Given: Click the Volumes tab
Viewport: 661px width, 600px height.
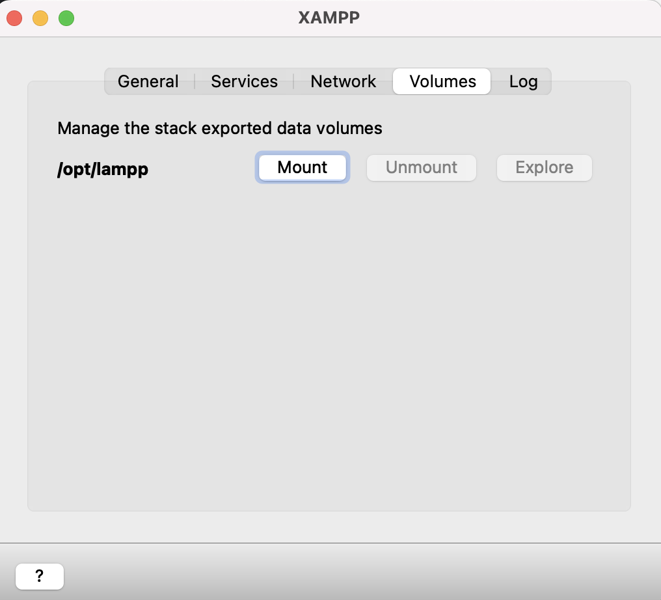Looking at the screenshot, I should (442, 81).
